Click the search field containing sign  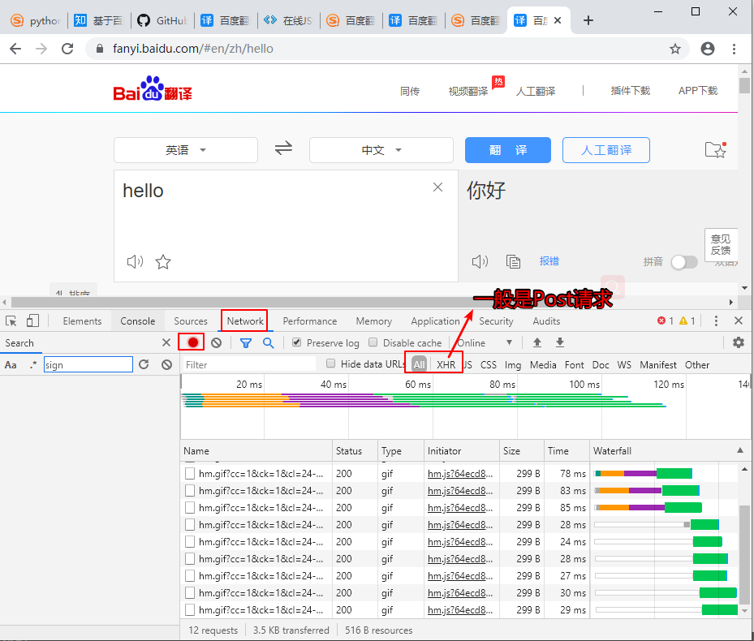click(88, 364)
